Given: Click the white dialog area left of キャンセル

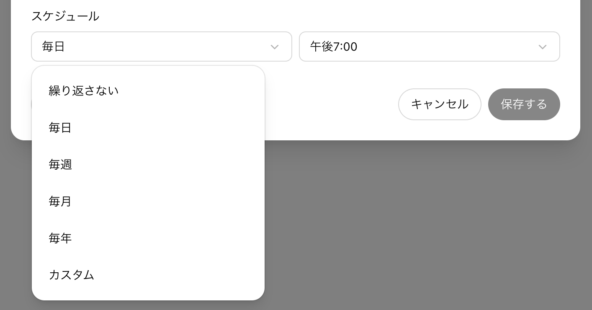Looking at the screenshot, I should tap(331, 104).
